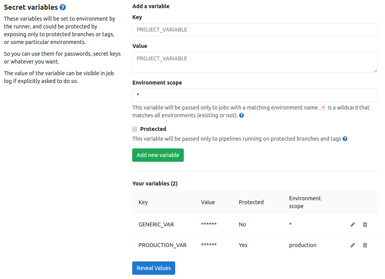The image size is (385, 279).
Task: Open the help icon beside Secret variables heading
Action: pos(63,7)
